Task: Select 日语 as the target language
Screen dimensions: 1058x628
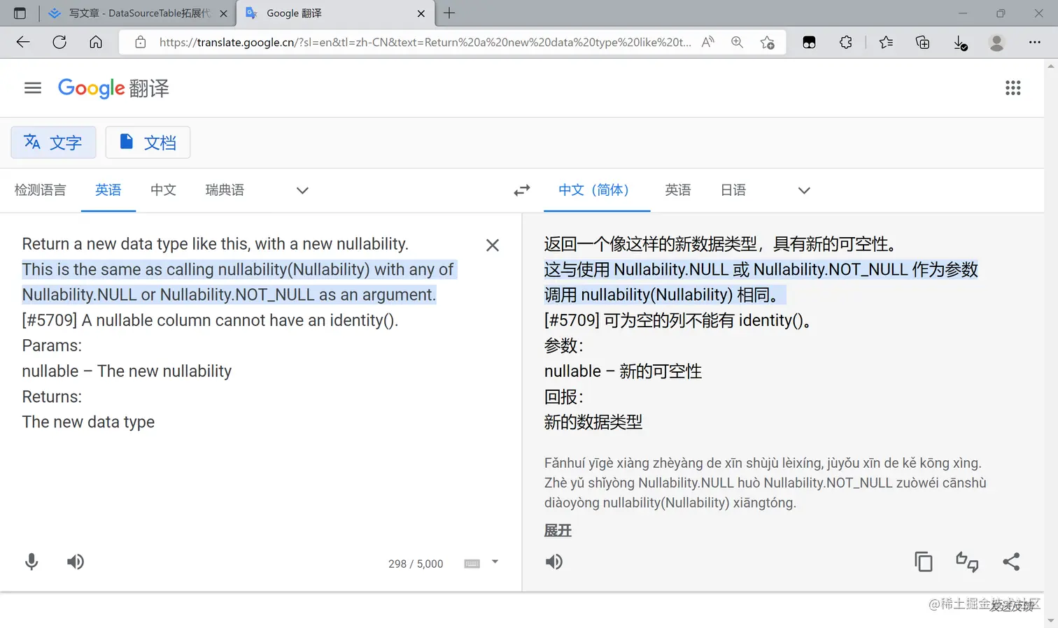Action: pos(733,190)
